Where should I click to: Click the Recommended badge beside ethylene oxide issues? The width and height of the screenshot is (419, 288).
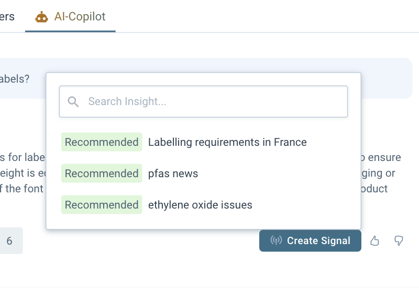tap(102, 205)
